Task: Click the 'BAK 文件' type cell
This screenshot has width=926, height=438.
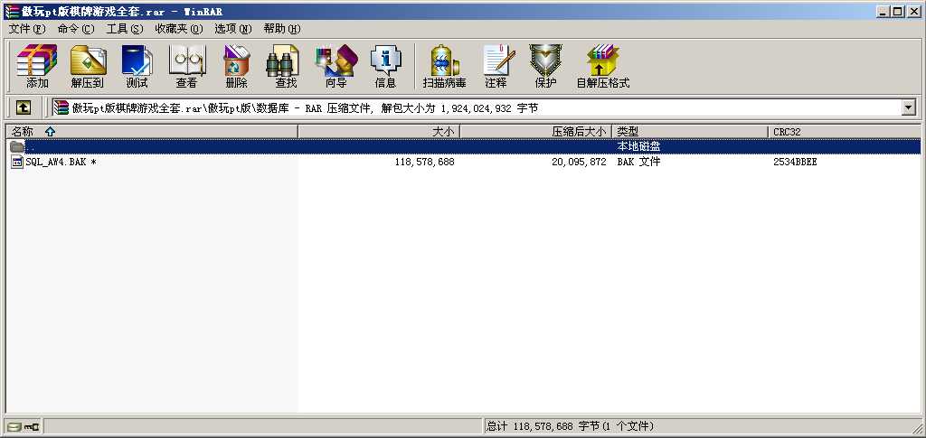Action: coord(638,162)
